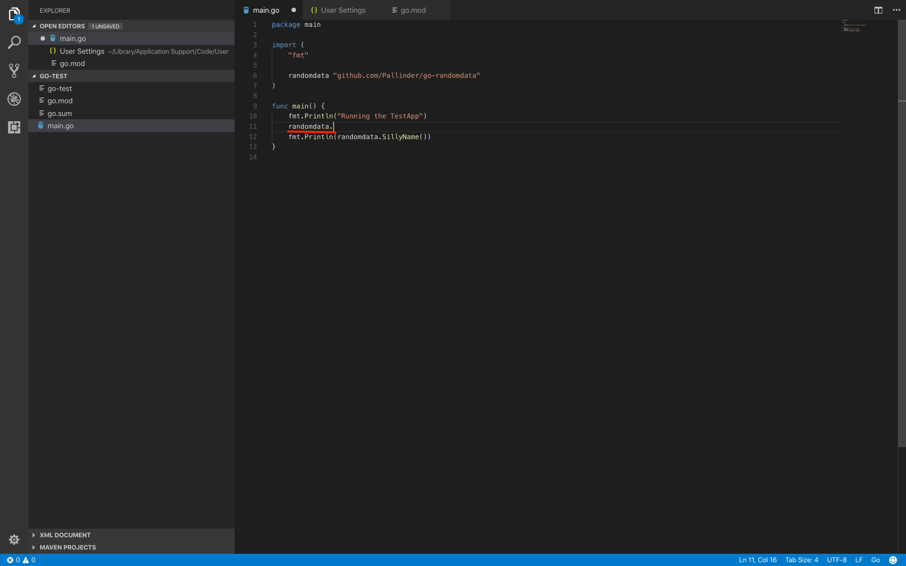Open the Search view in the activity bar
The height and width of the screenshot is (566, 906).
(x=14, y=42)
